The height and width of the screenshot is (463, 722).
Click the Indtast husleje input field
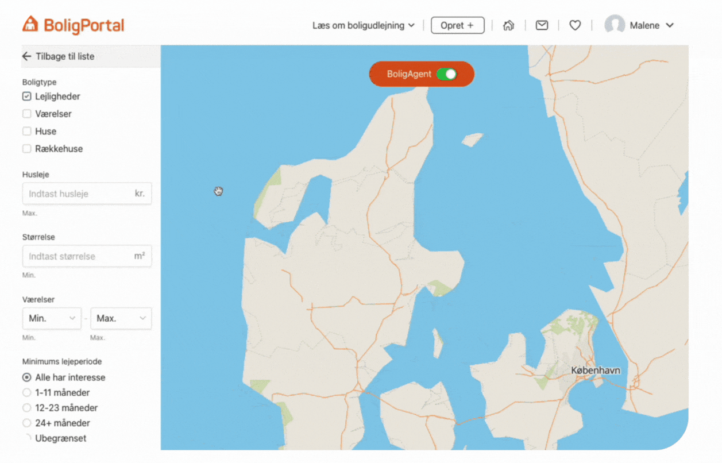click(x=87, y=194)
